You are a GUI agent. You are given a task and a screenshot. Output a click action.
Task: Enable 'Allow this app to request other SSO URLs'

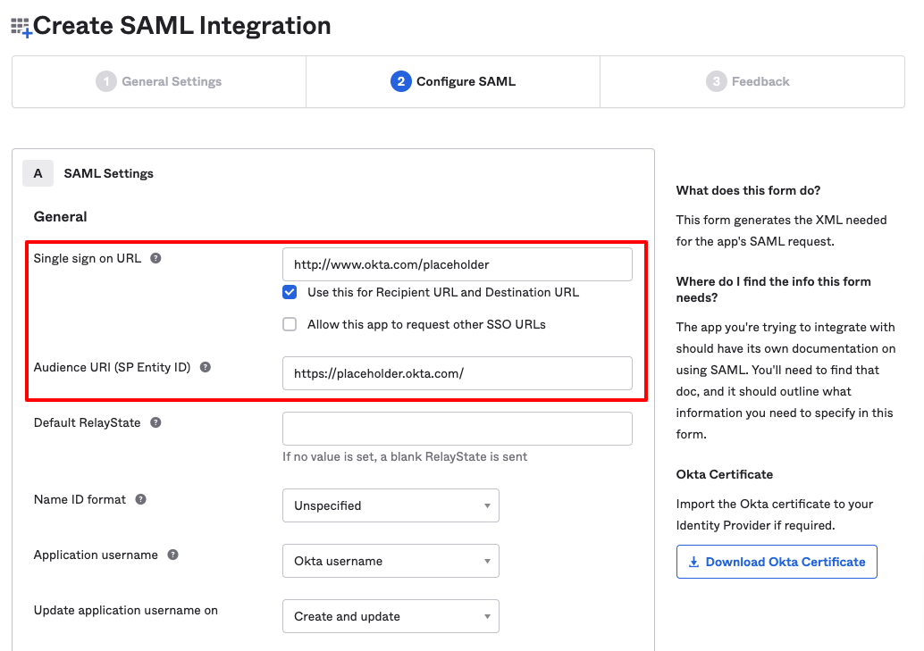290,324
